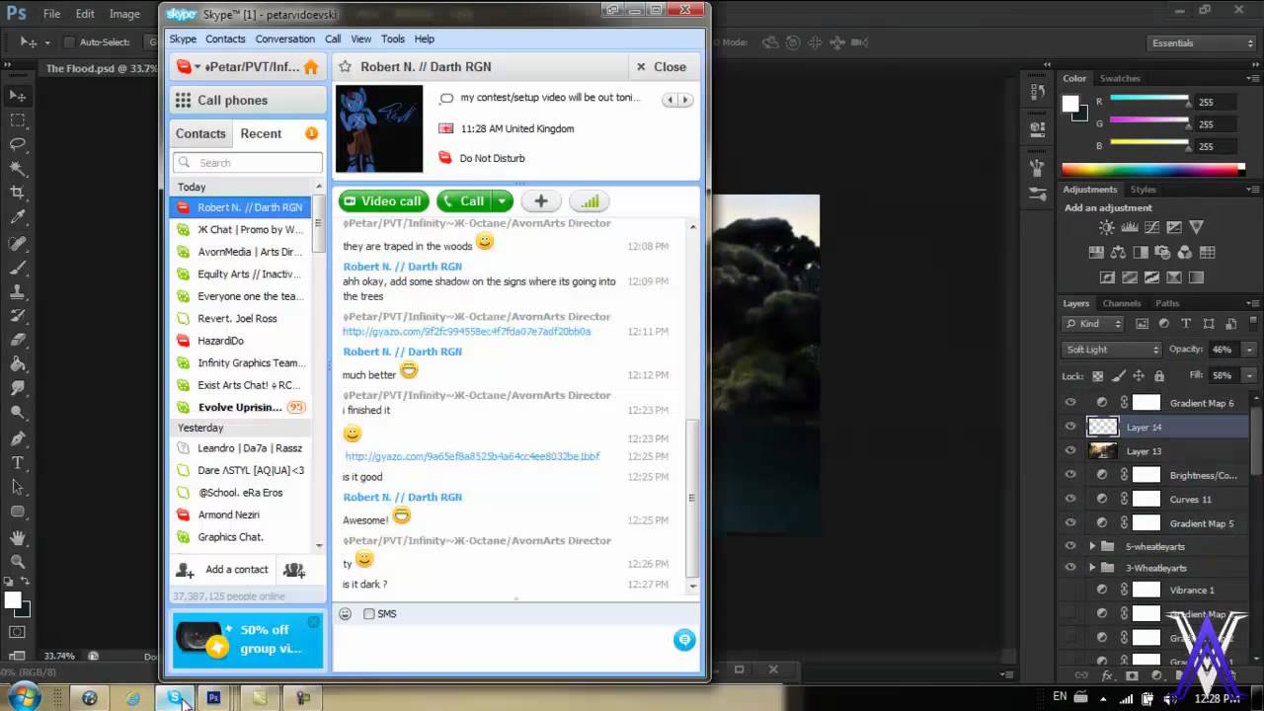Image resolution: width=1264 pixels, height=711 pixels.
Task: Select the Crop tool
Action: click(18, 193)
